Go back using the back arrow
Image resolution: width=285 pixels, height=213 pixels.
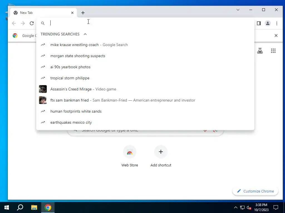[x=14, y=23]
